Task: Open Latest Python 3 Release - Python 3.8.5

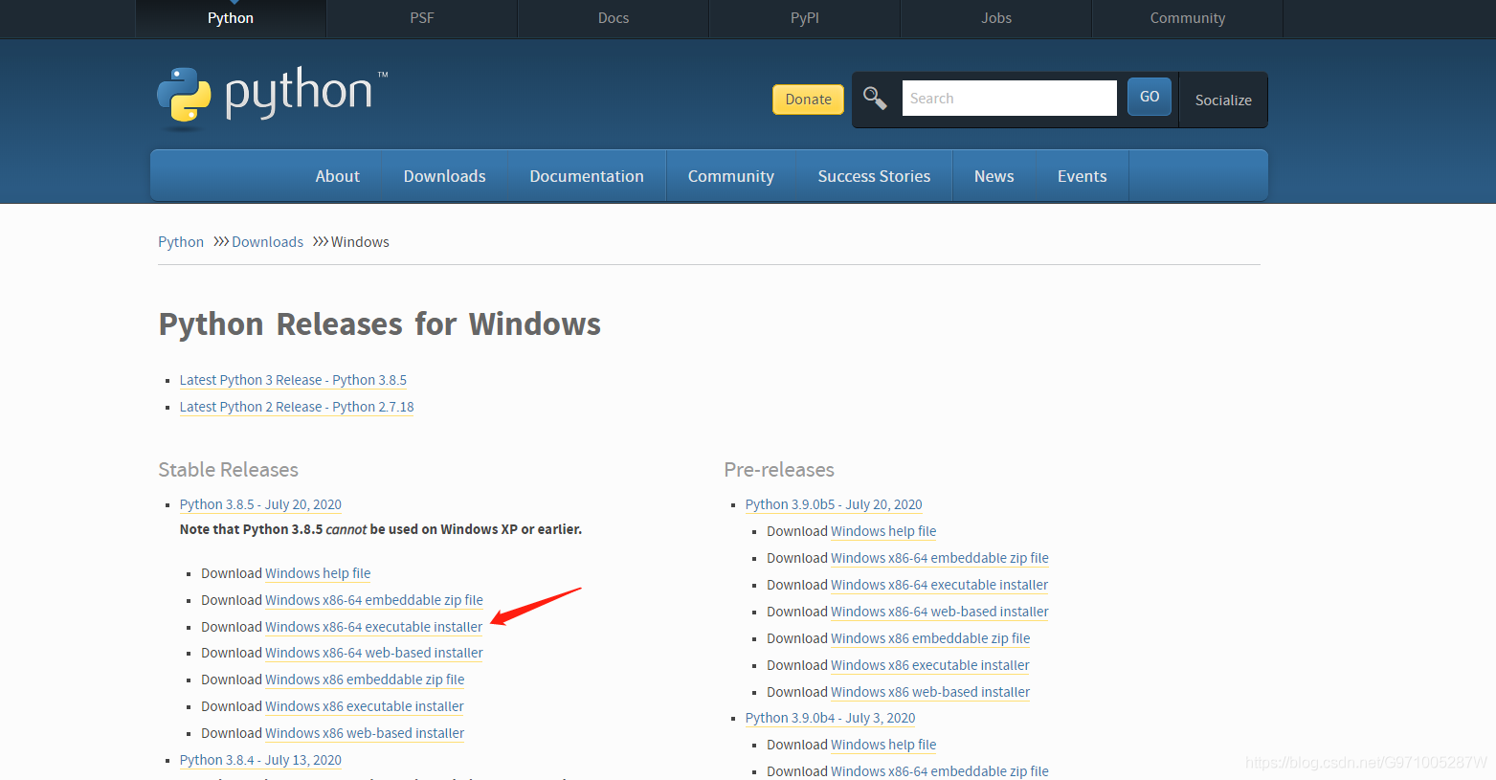Action: [x=293, y=380]
